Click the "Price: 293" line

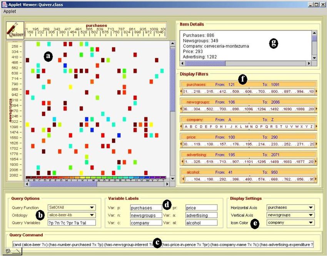pos(193,52)
